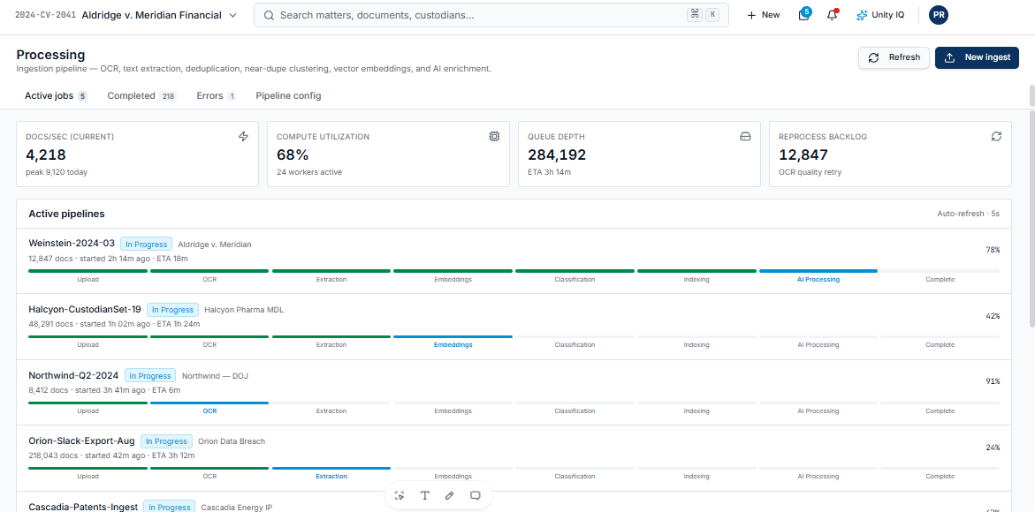Click the 42% progress value

[993, 316]
